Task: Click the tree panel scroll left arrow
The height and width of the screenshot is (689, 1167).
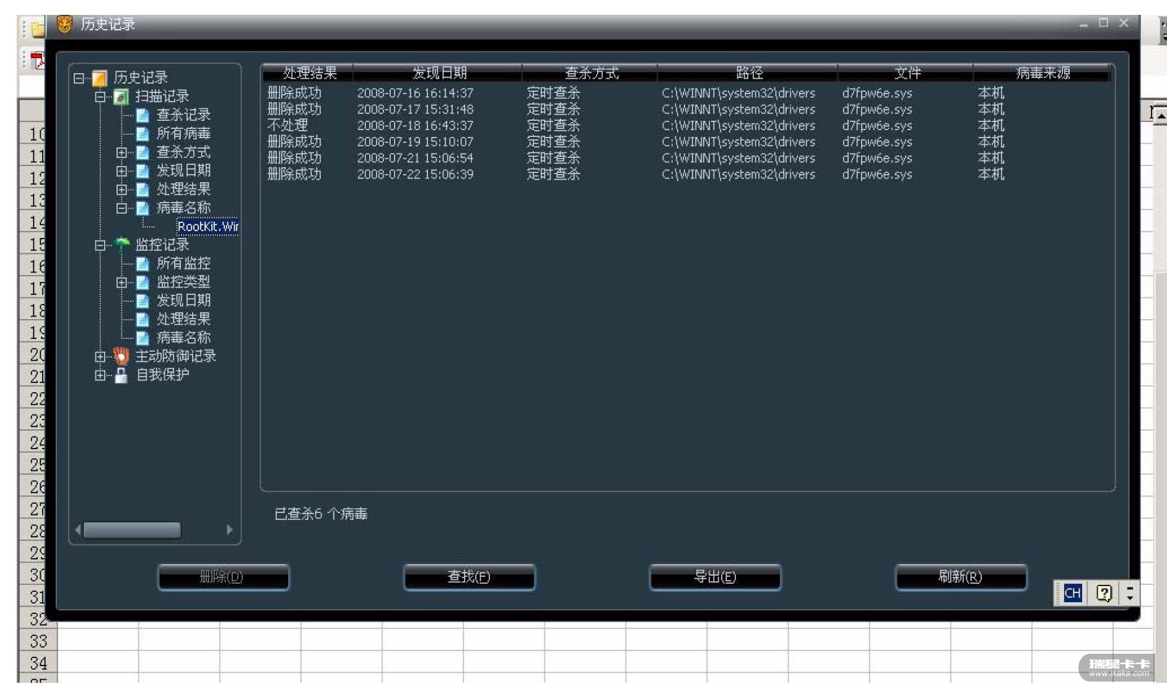Action: (x=78, y=530)
